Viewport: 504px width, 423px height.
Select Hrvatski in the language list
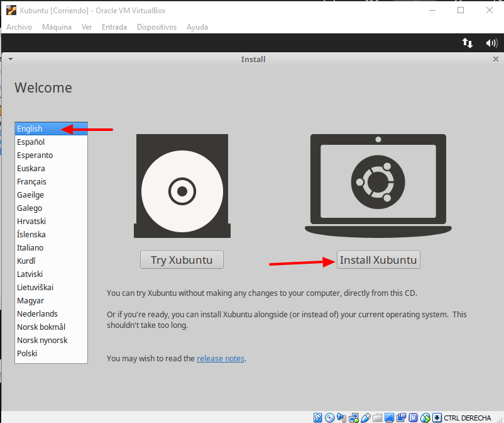[x=51, y=221]
